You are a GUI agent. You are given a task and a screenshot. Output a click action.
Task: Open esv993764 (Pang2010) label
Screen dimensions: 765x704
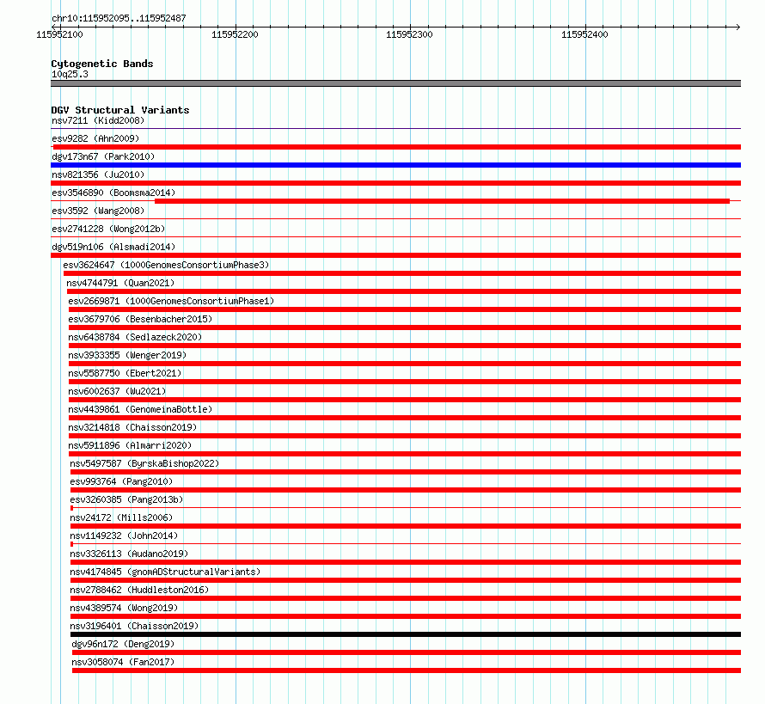121,481
